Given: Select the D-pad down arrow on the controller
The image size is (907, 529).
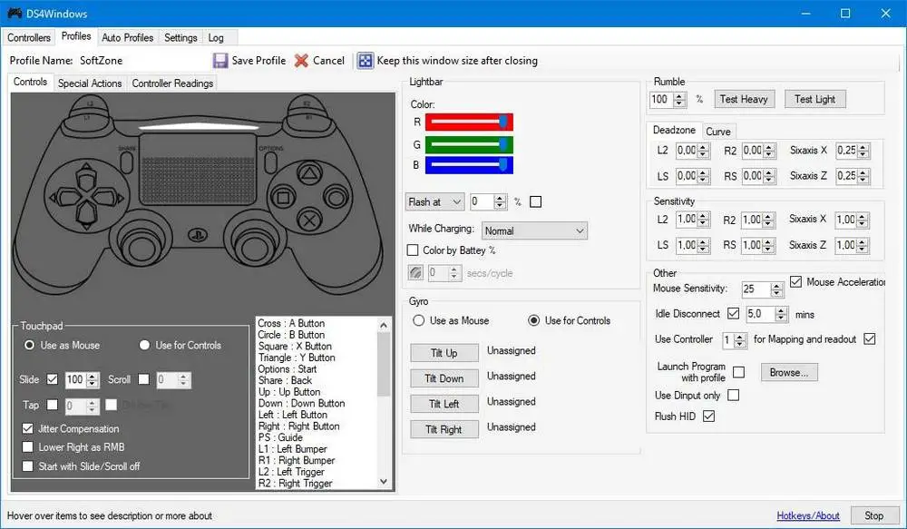Looking at the screenshot, I should [87, 217].
